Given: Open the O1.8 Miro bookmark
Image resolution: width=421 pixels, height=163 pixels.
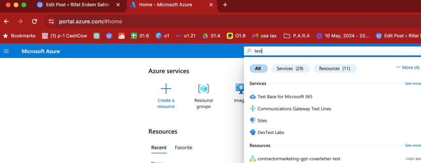Looking at the screenshot, I should tap(236, 36).
